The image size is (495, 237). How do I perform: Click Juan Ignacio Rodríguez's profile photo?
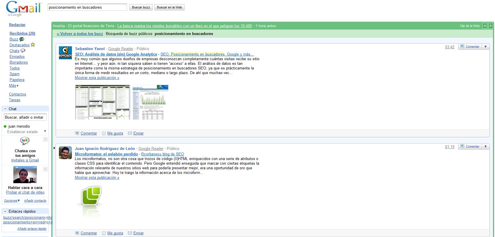coord(65,153)
